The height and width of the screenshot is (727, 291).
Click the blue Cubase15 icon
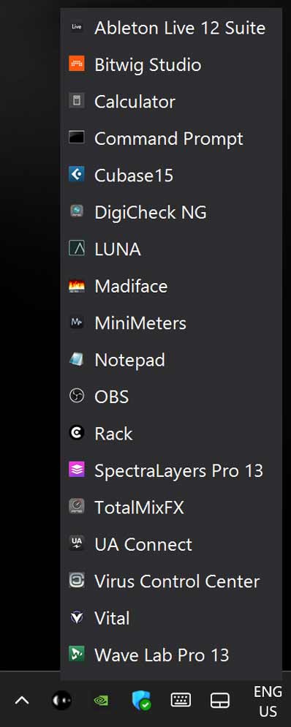point(77,175)
